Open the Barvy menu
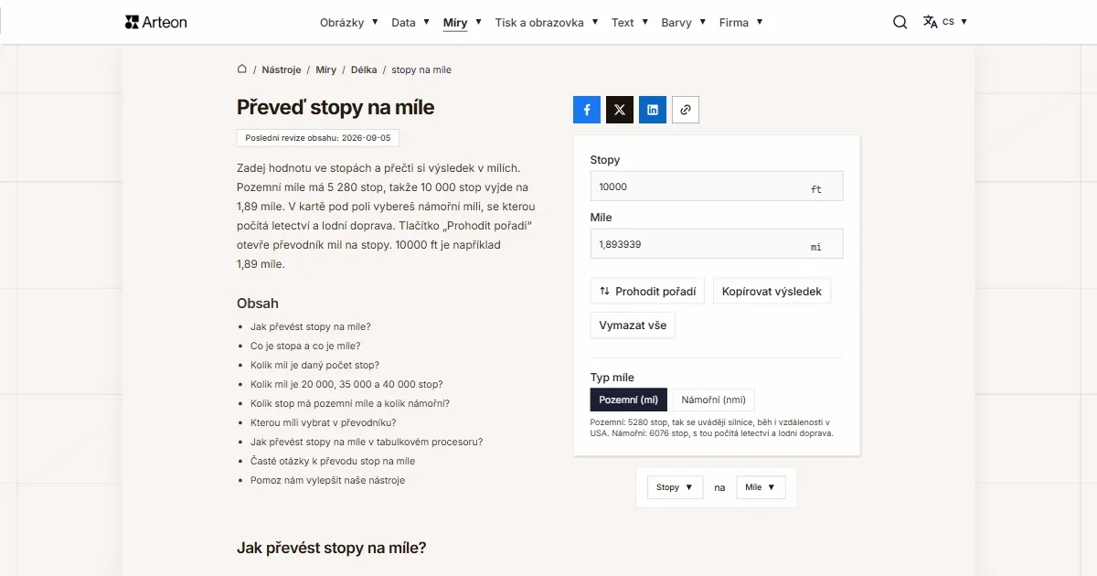1097x576 pixels. pos(684,23)
